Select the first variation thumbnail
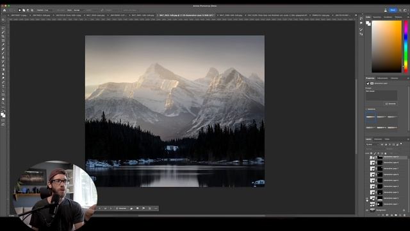This screenshot has width=410, height=231. (371, 117)
